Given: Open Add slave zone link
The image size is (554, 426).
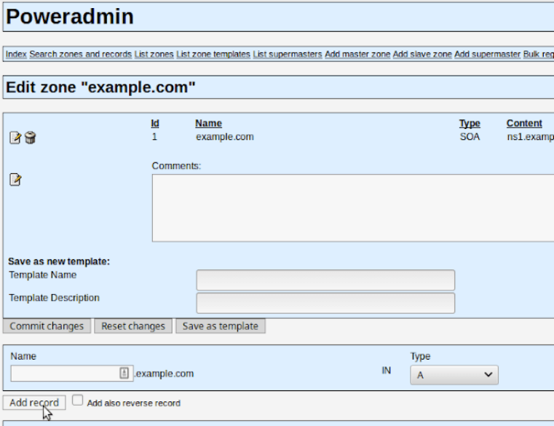Looking at the screenshot, I should click(422, 54).
